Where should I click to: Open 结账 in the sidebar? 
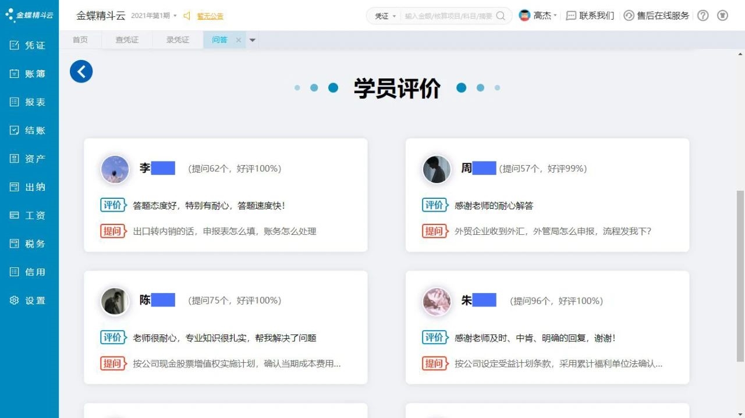point(29,130)
